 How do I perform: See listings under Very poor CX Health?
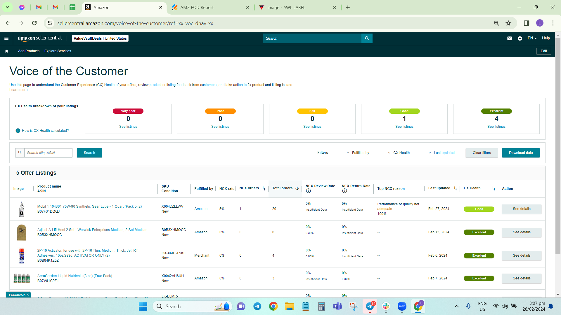click(128, 127)
